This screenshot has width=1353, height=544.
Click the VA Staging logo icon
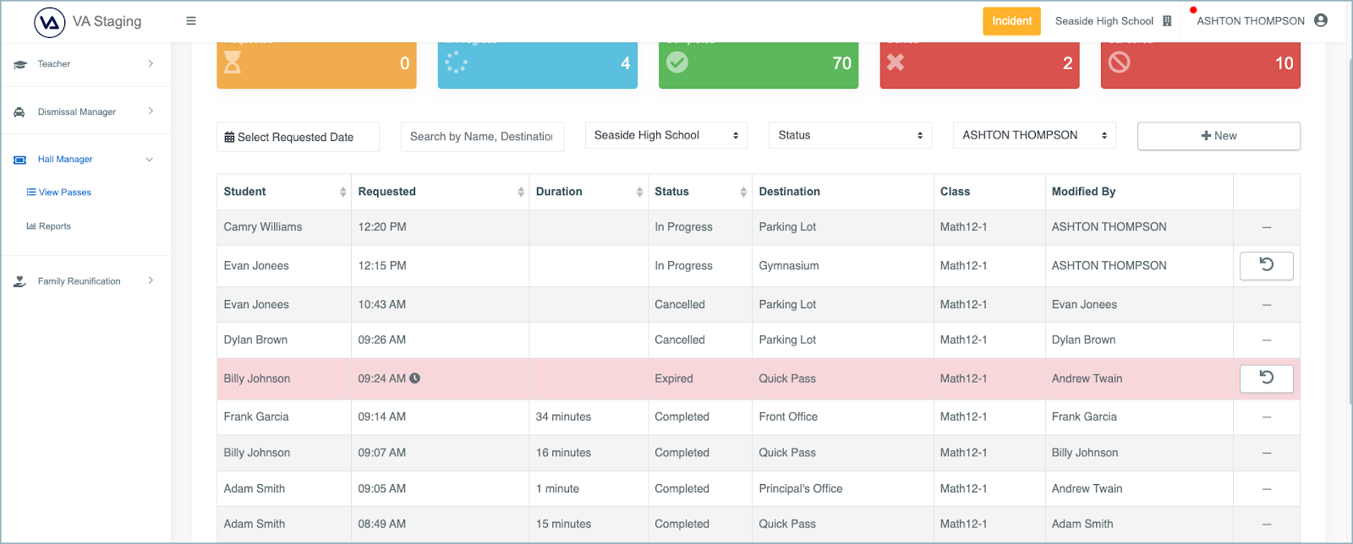pos(49,22)
